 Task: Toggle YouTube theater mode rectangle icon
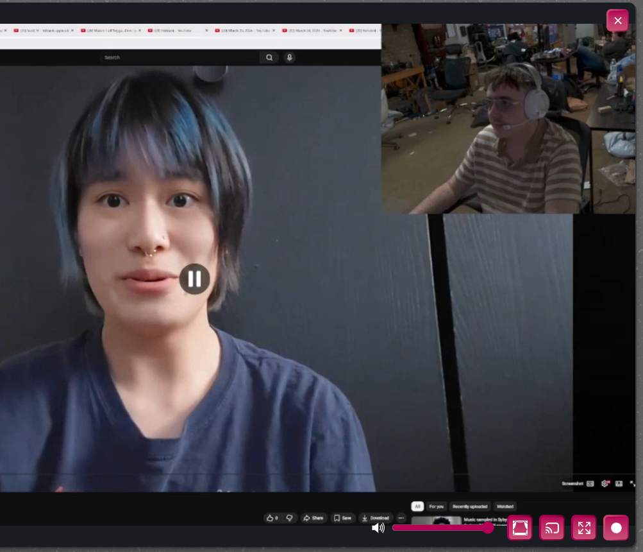[x=619, y=483]
